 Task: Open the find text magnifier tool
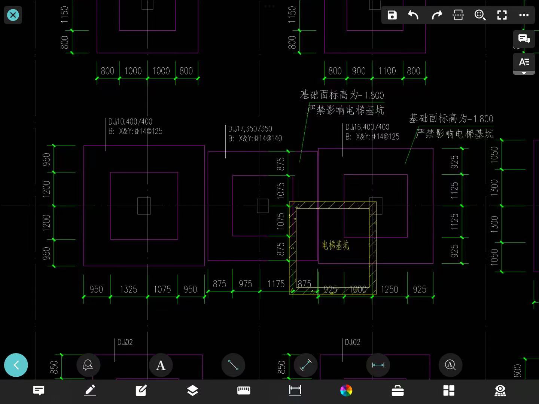tap(450, 365)
